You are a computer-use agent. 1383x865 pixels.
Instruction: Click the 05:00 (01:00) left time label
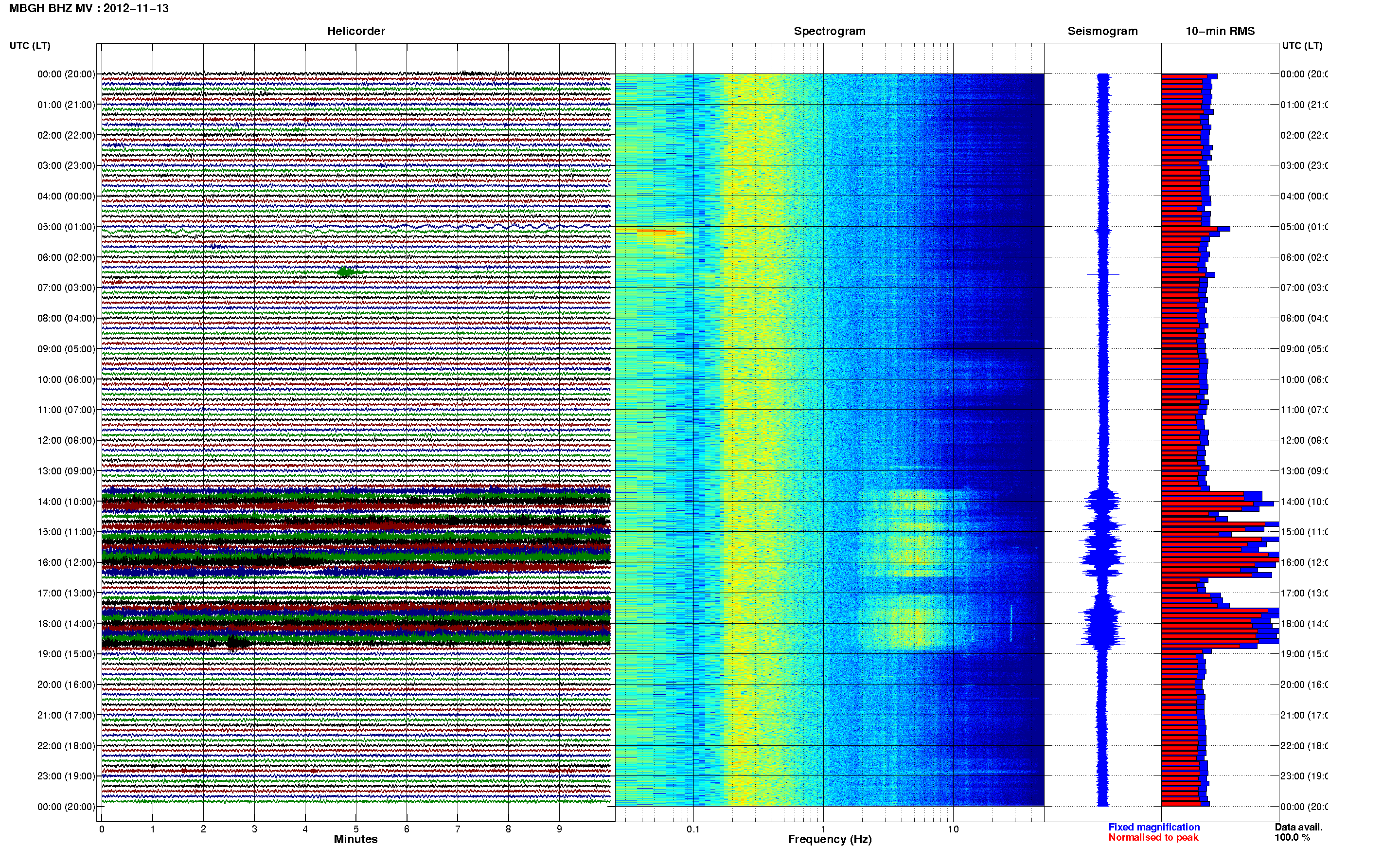[66, 227]
